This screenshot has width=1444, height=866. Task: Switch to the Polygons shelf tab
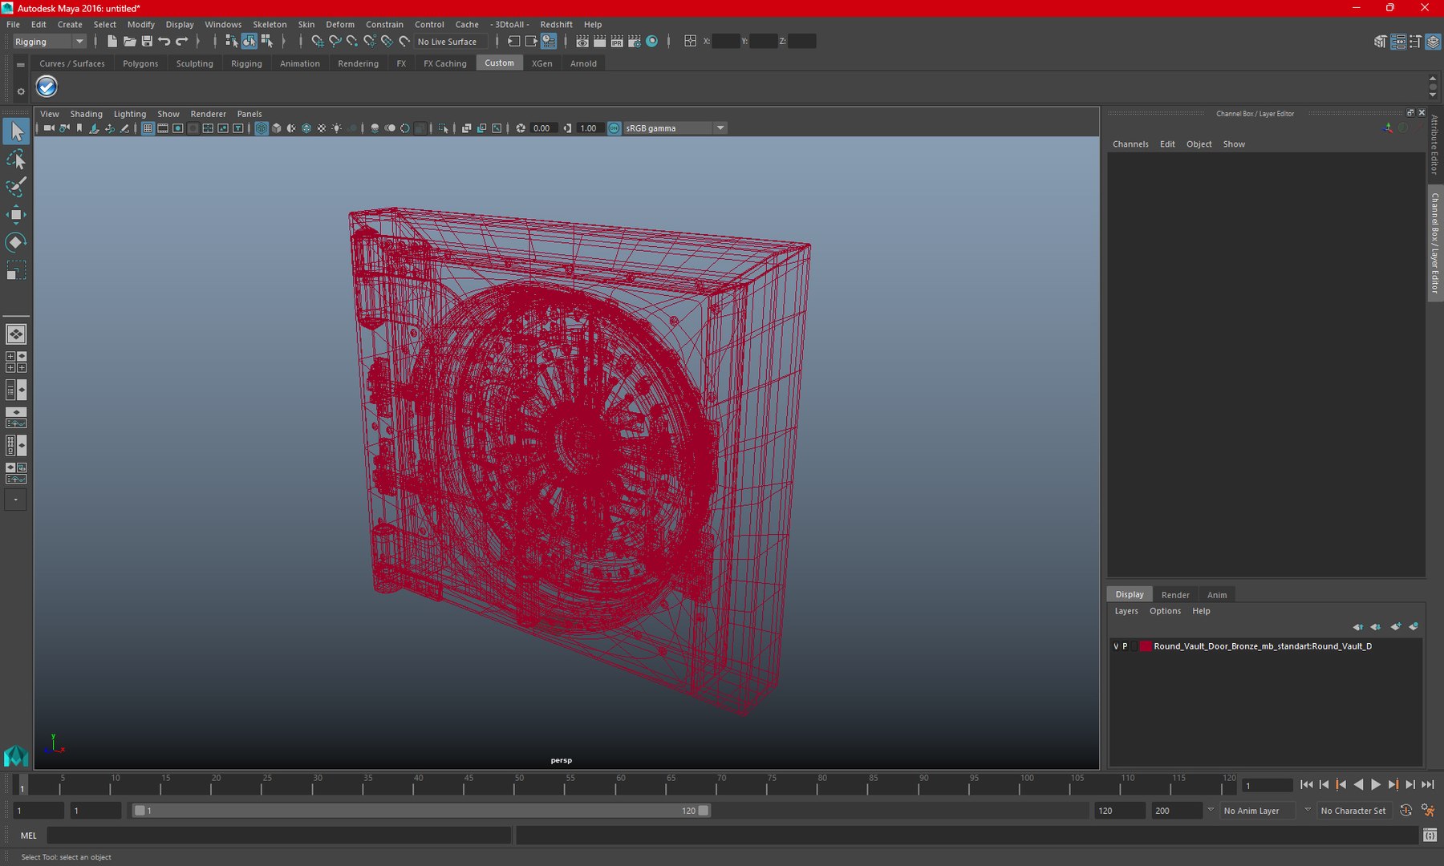(x=140, y=63)
